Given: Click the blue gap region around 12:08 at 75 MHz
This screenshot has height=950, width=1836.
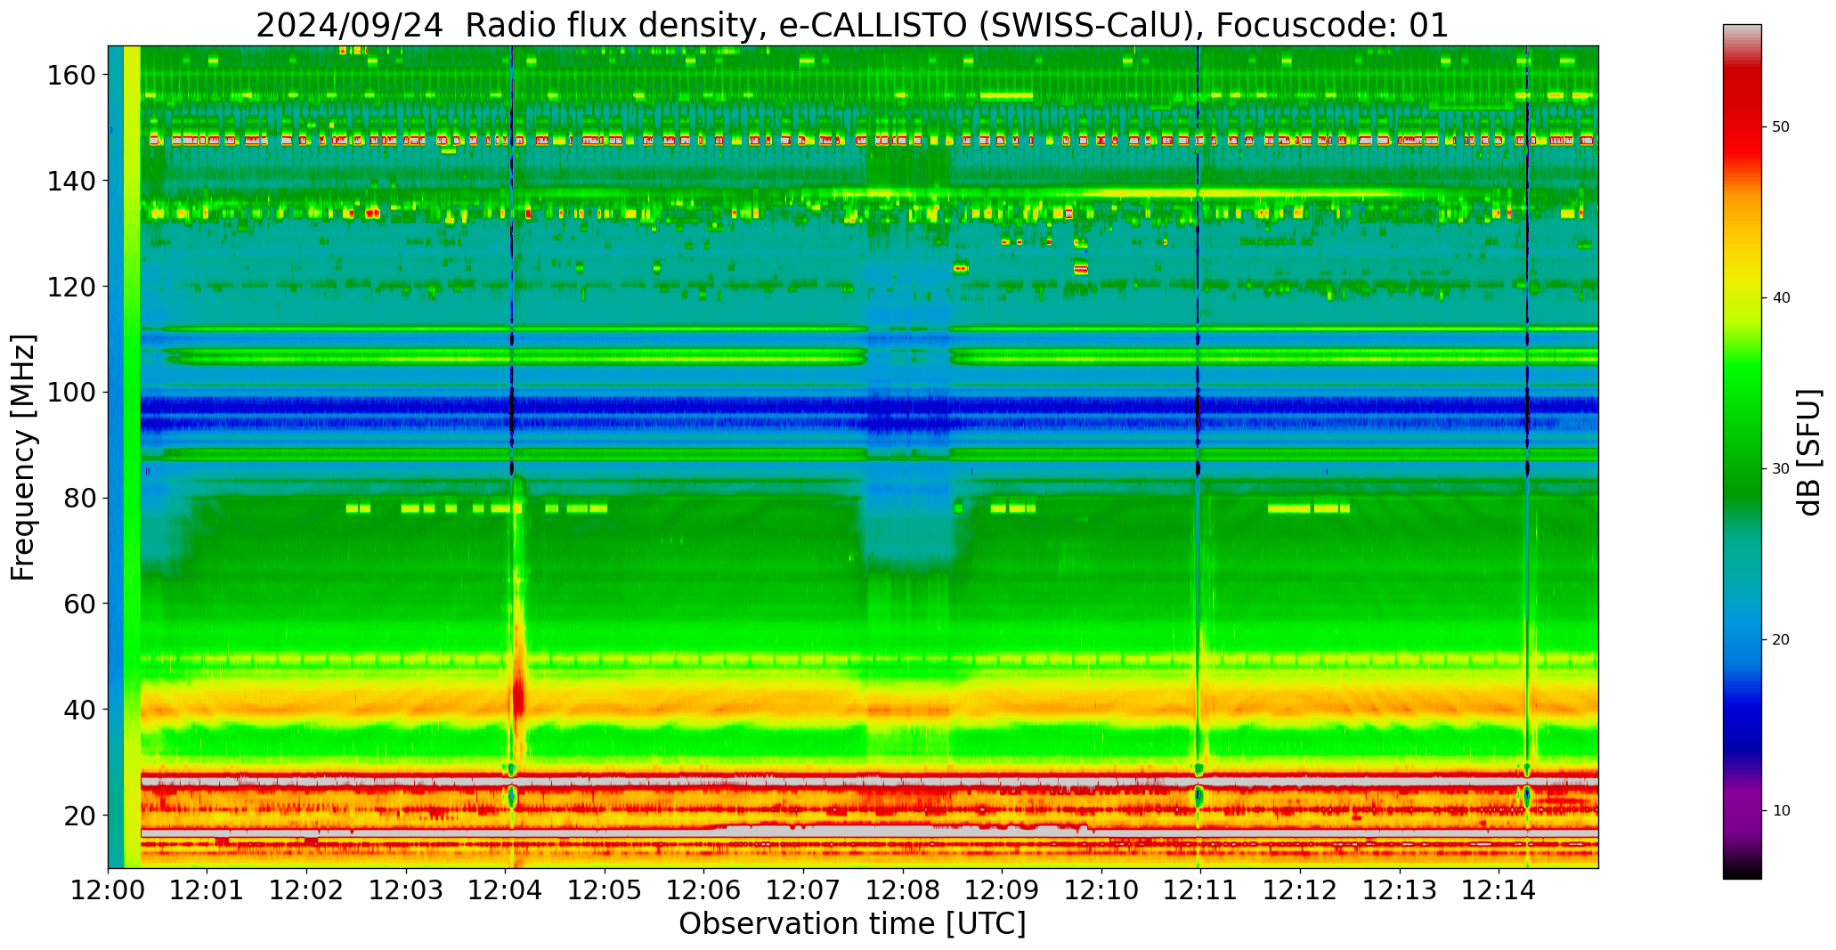Looking at the screenshot, I should pyautogui.click(x=908, y=525).
